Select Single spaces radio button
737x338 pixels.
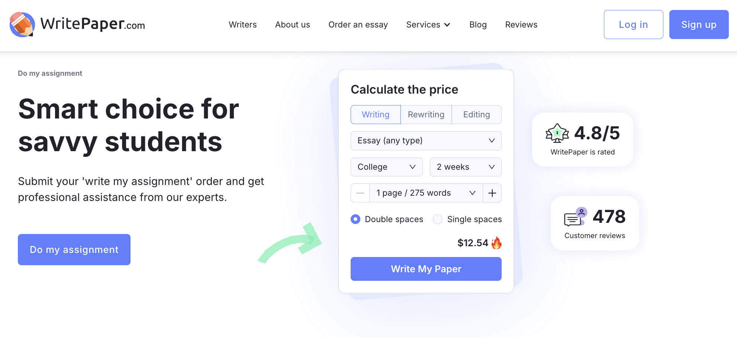point(438,219)
